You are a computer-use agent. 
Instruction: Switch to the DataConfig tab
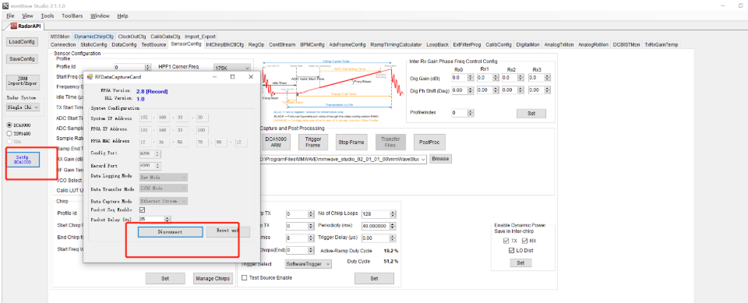[x=124, y=44]
